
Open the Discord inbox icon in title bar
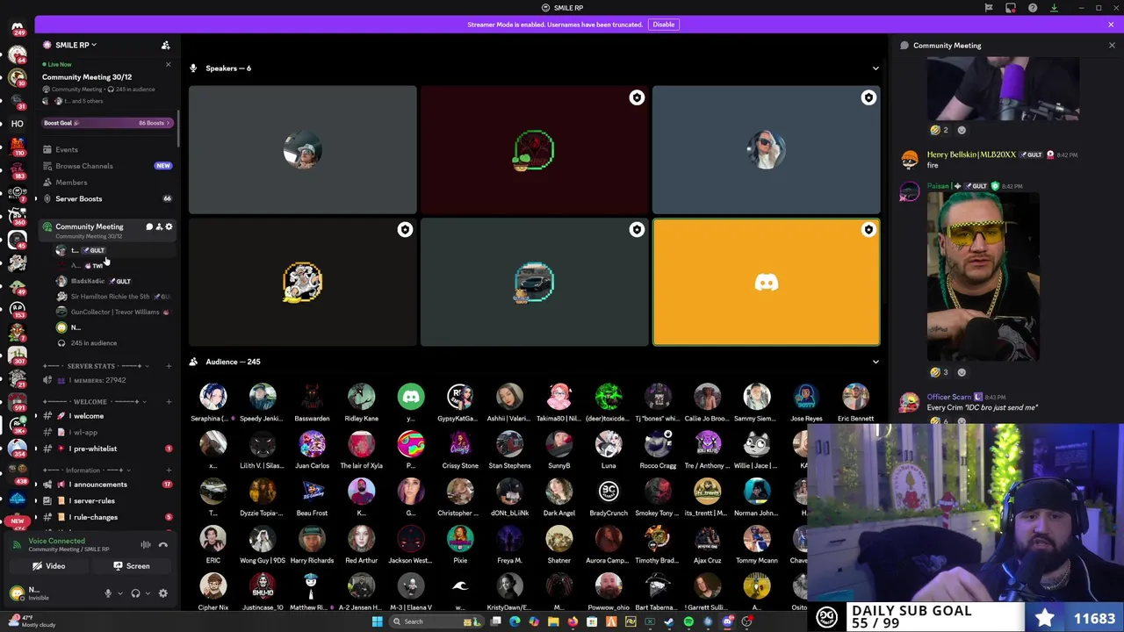(x=1011, y=8)
